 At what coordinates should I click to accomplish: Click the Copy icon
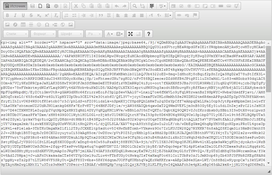(x=84, y=6)
